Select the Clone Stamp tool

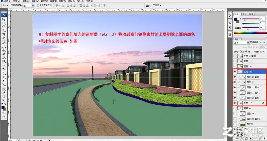(x=4, y=50)
